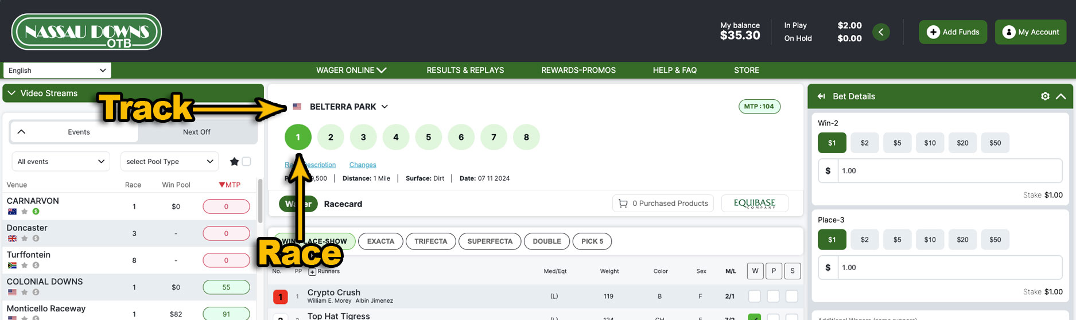Screen dimensions: 1076x320
Task: Expand Runners details plus icon
Action: point(312,272)
